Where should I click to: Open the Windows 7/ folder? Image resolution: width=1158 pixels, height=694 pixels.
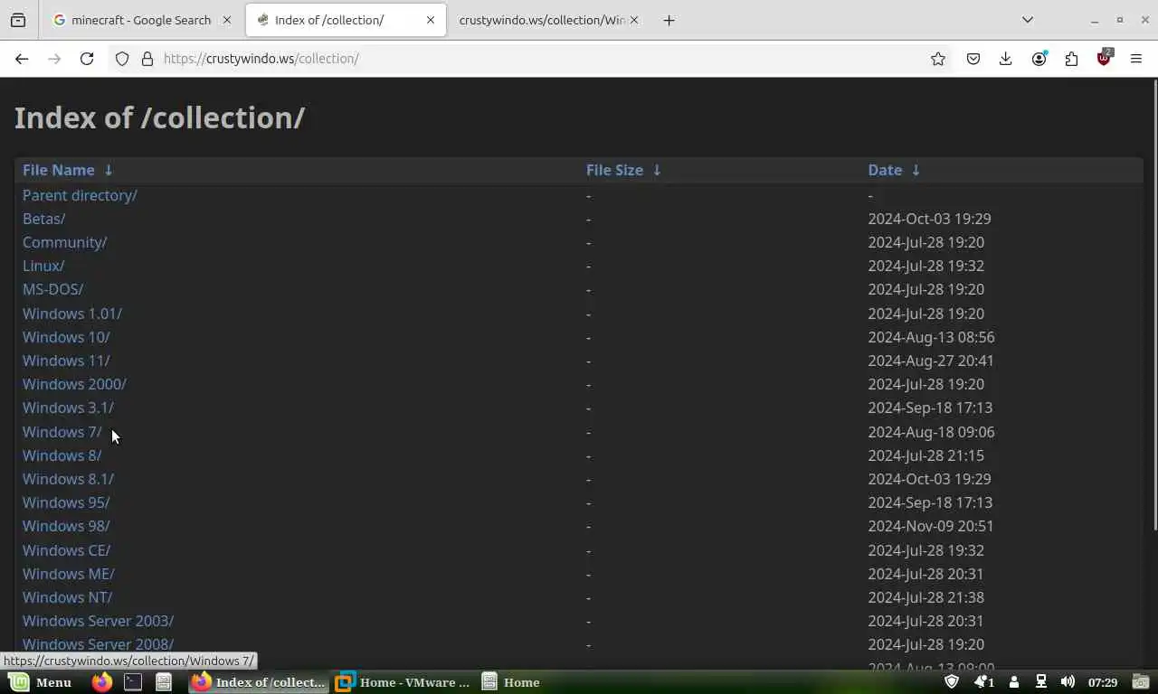pos(62,432)
